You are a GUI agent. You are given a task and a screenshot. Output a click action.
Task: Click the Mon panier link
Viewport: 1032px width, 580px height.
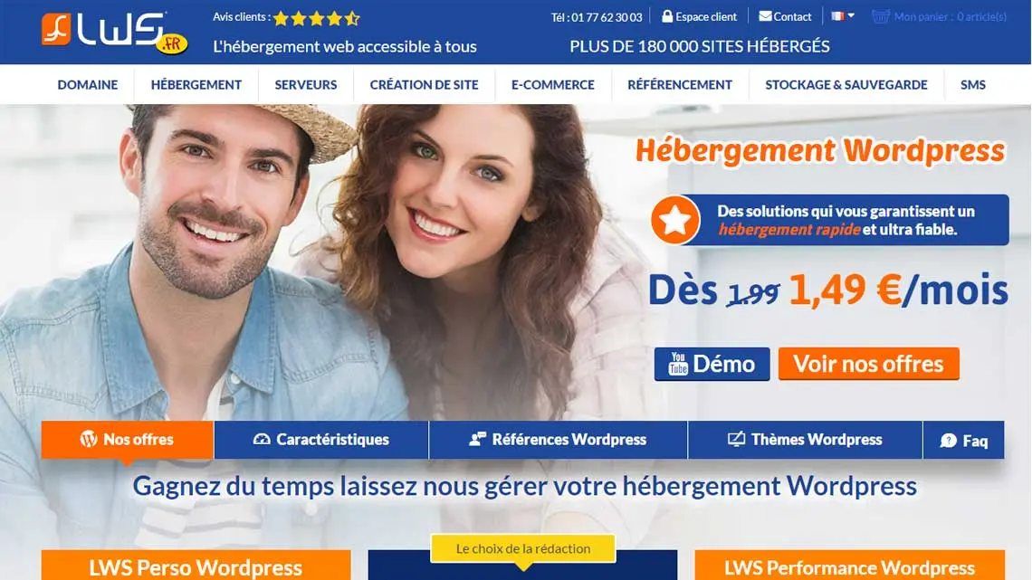[950, 16]
